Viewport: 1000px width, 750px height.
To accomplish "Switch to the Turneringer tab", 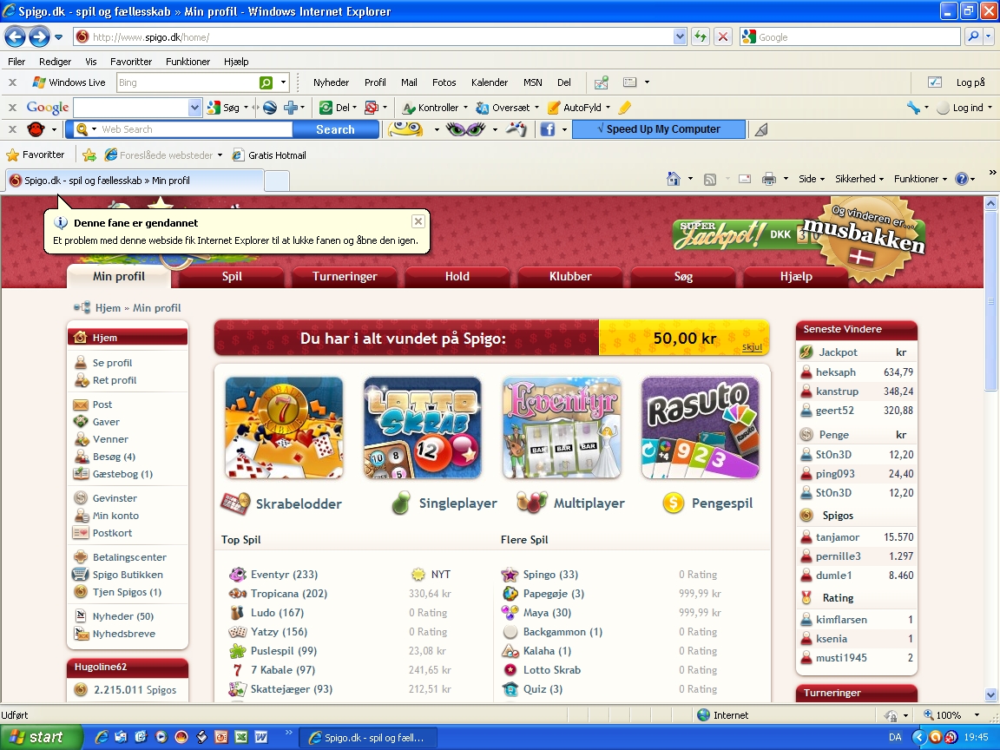I will click(345, 276).
